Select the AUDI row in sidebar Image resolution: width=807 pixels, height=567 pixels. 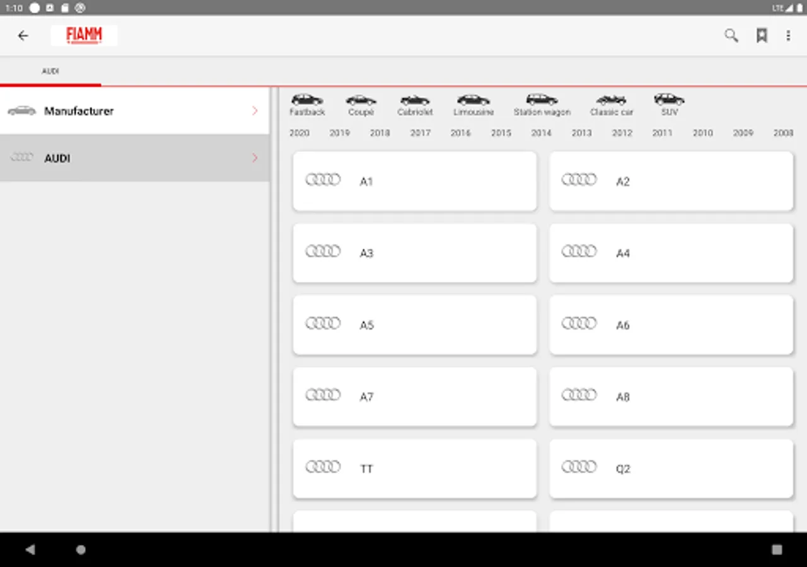(x=134, y=158)
